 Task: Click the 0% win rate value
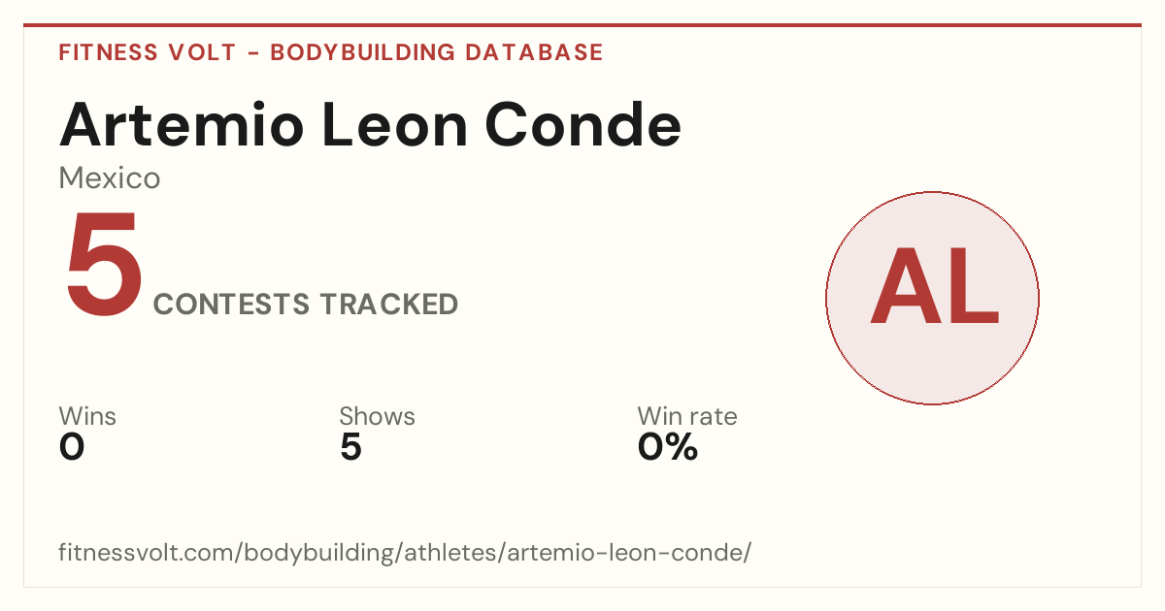(x=668, y=447)
